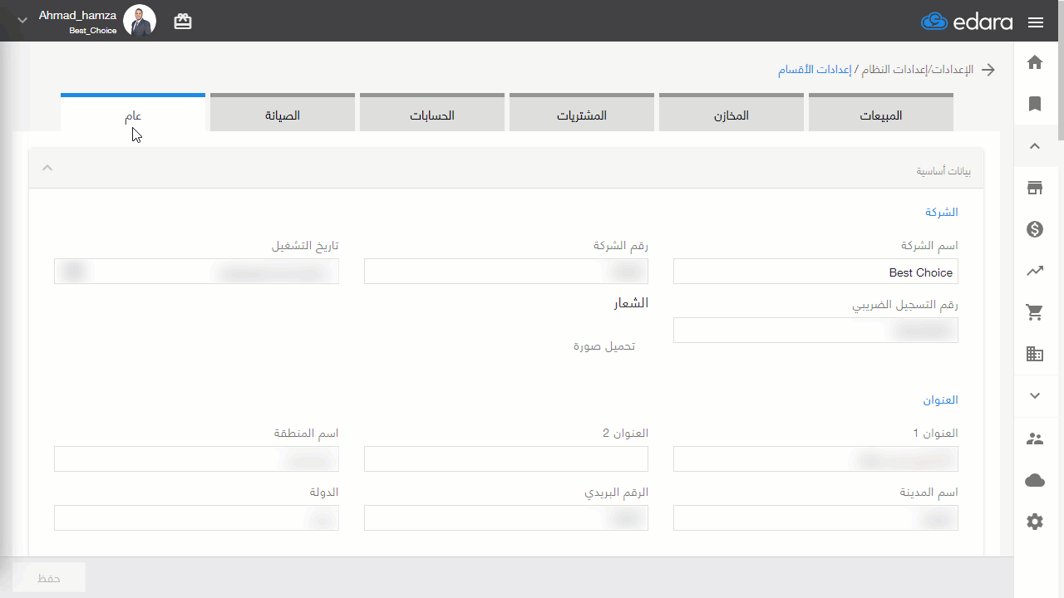Click the العنوان 1 input field

815,459
